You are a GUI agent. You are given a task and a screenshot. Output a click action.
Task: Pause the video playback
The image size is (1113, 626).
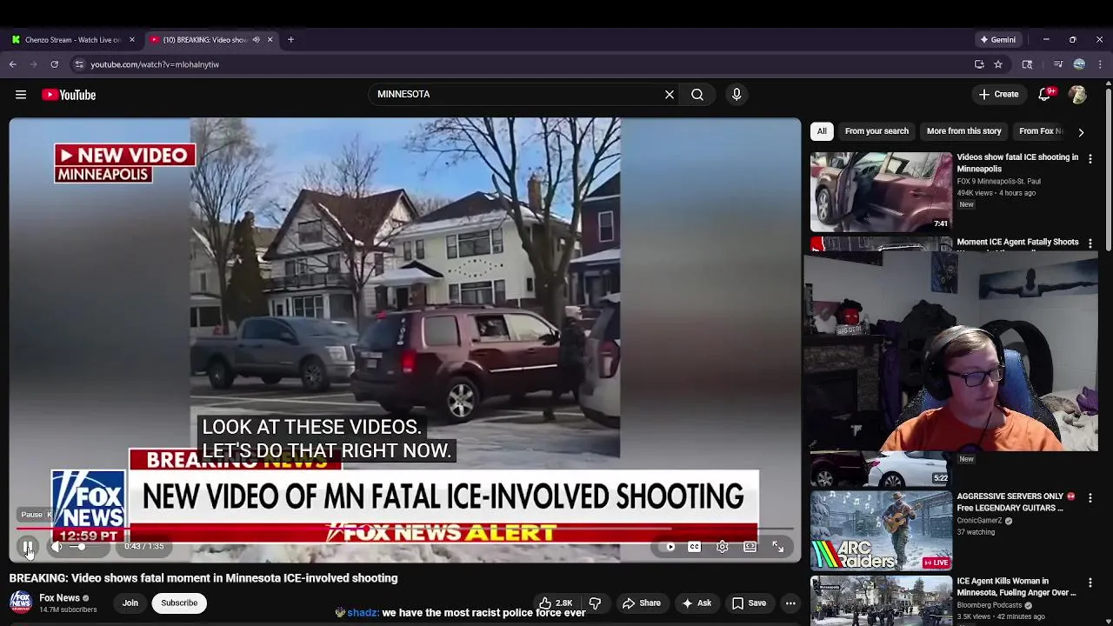coord(28,547)
